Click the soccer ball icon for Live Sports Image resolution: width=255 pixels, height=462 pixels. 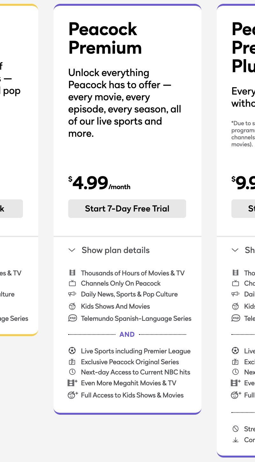click(x=72, y=351)
